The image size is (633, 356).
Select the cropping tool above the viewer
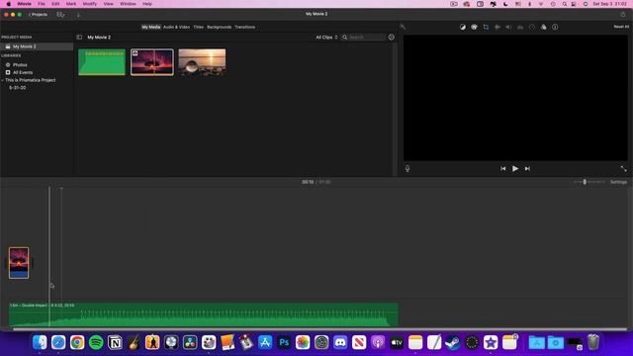486,27
